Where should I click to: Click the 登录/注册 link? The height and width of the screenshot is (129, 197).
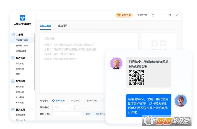142,15
